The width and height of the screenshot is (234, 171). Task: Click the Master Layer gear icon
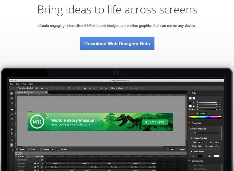(x=42, y=160)
